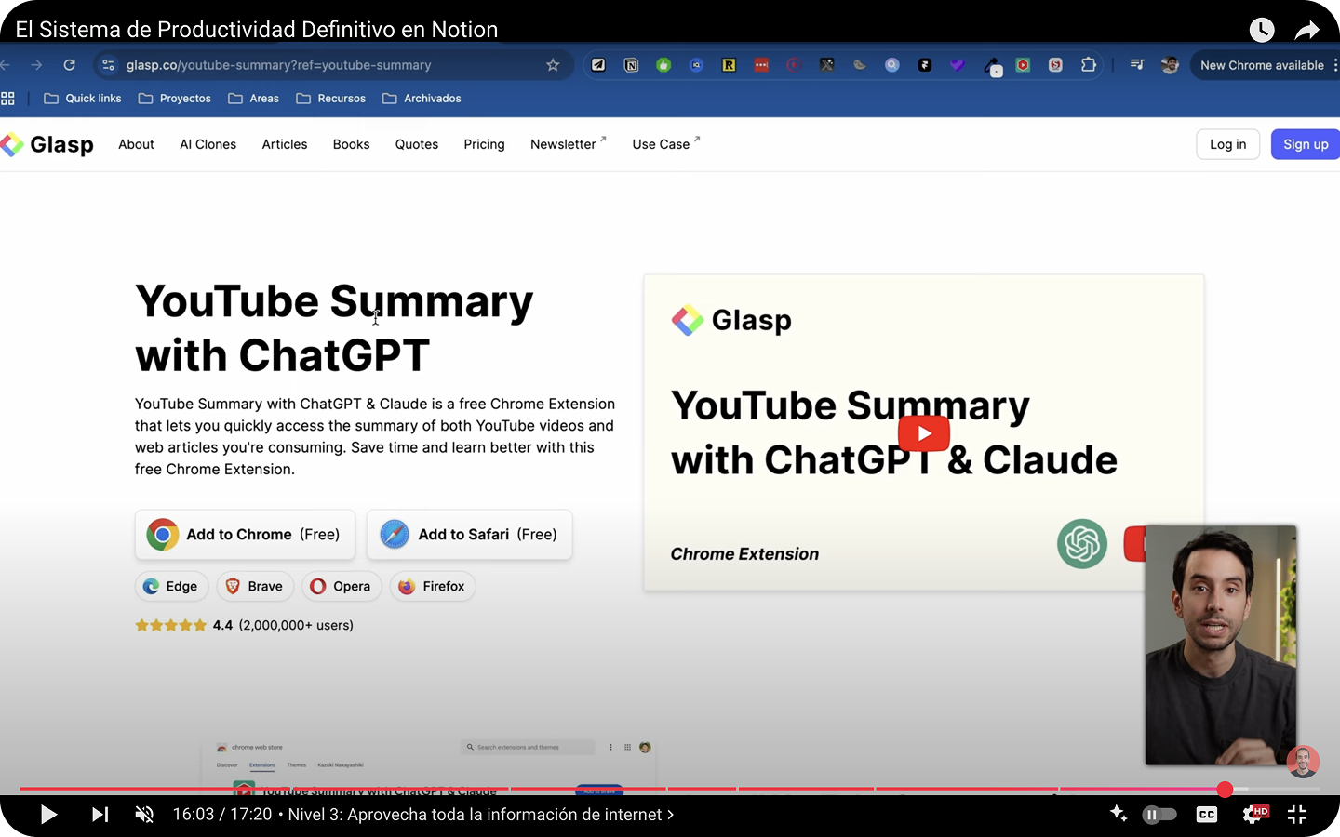This screenshot has height=837, width=1340.
Task: Click the ChatGPT logo on the thumbnail
Action: point(1082,544)
